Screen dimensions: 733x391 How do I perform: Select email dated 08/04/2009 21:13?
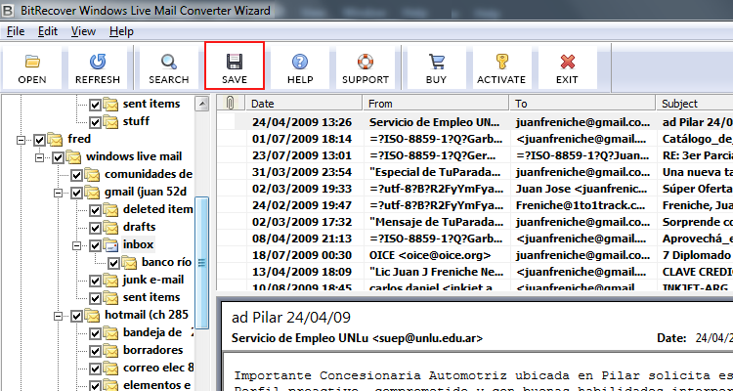[474, 239]
